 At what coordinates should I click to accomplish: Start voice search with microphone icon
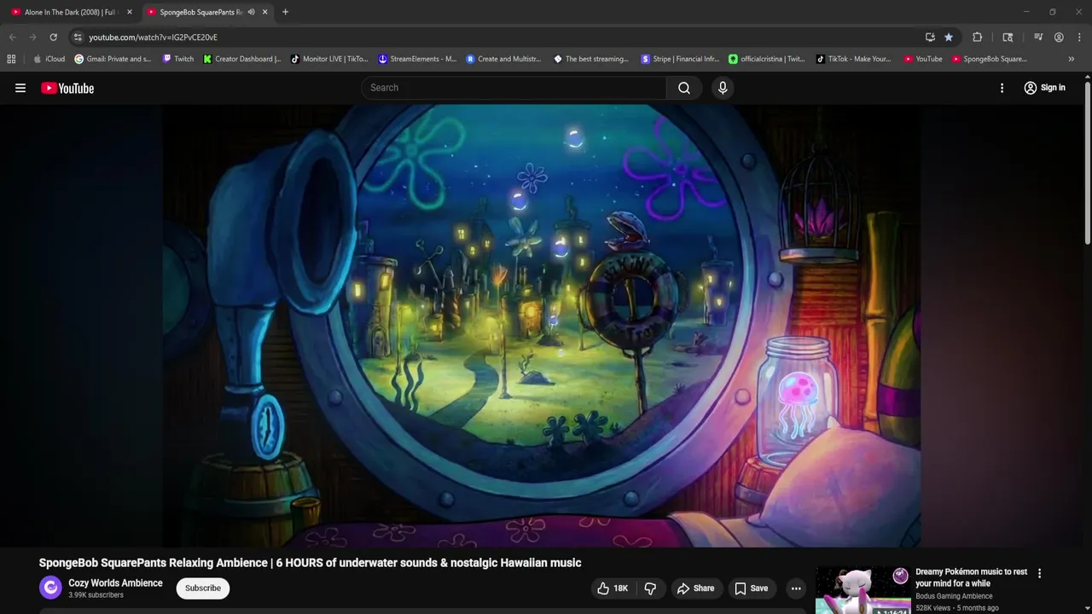click(723, 88)
